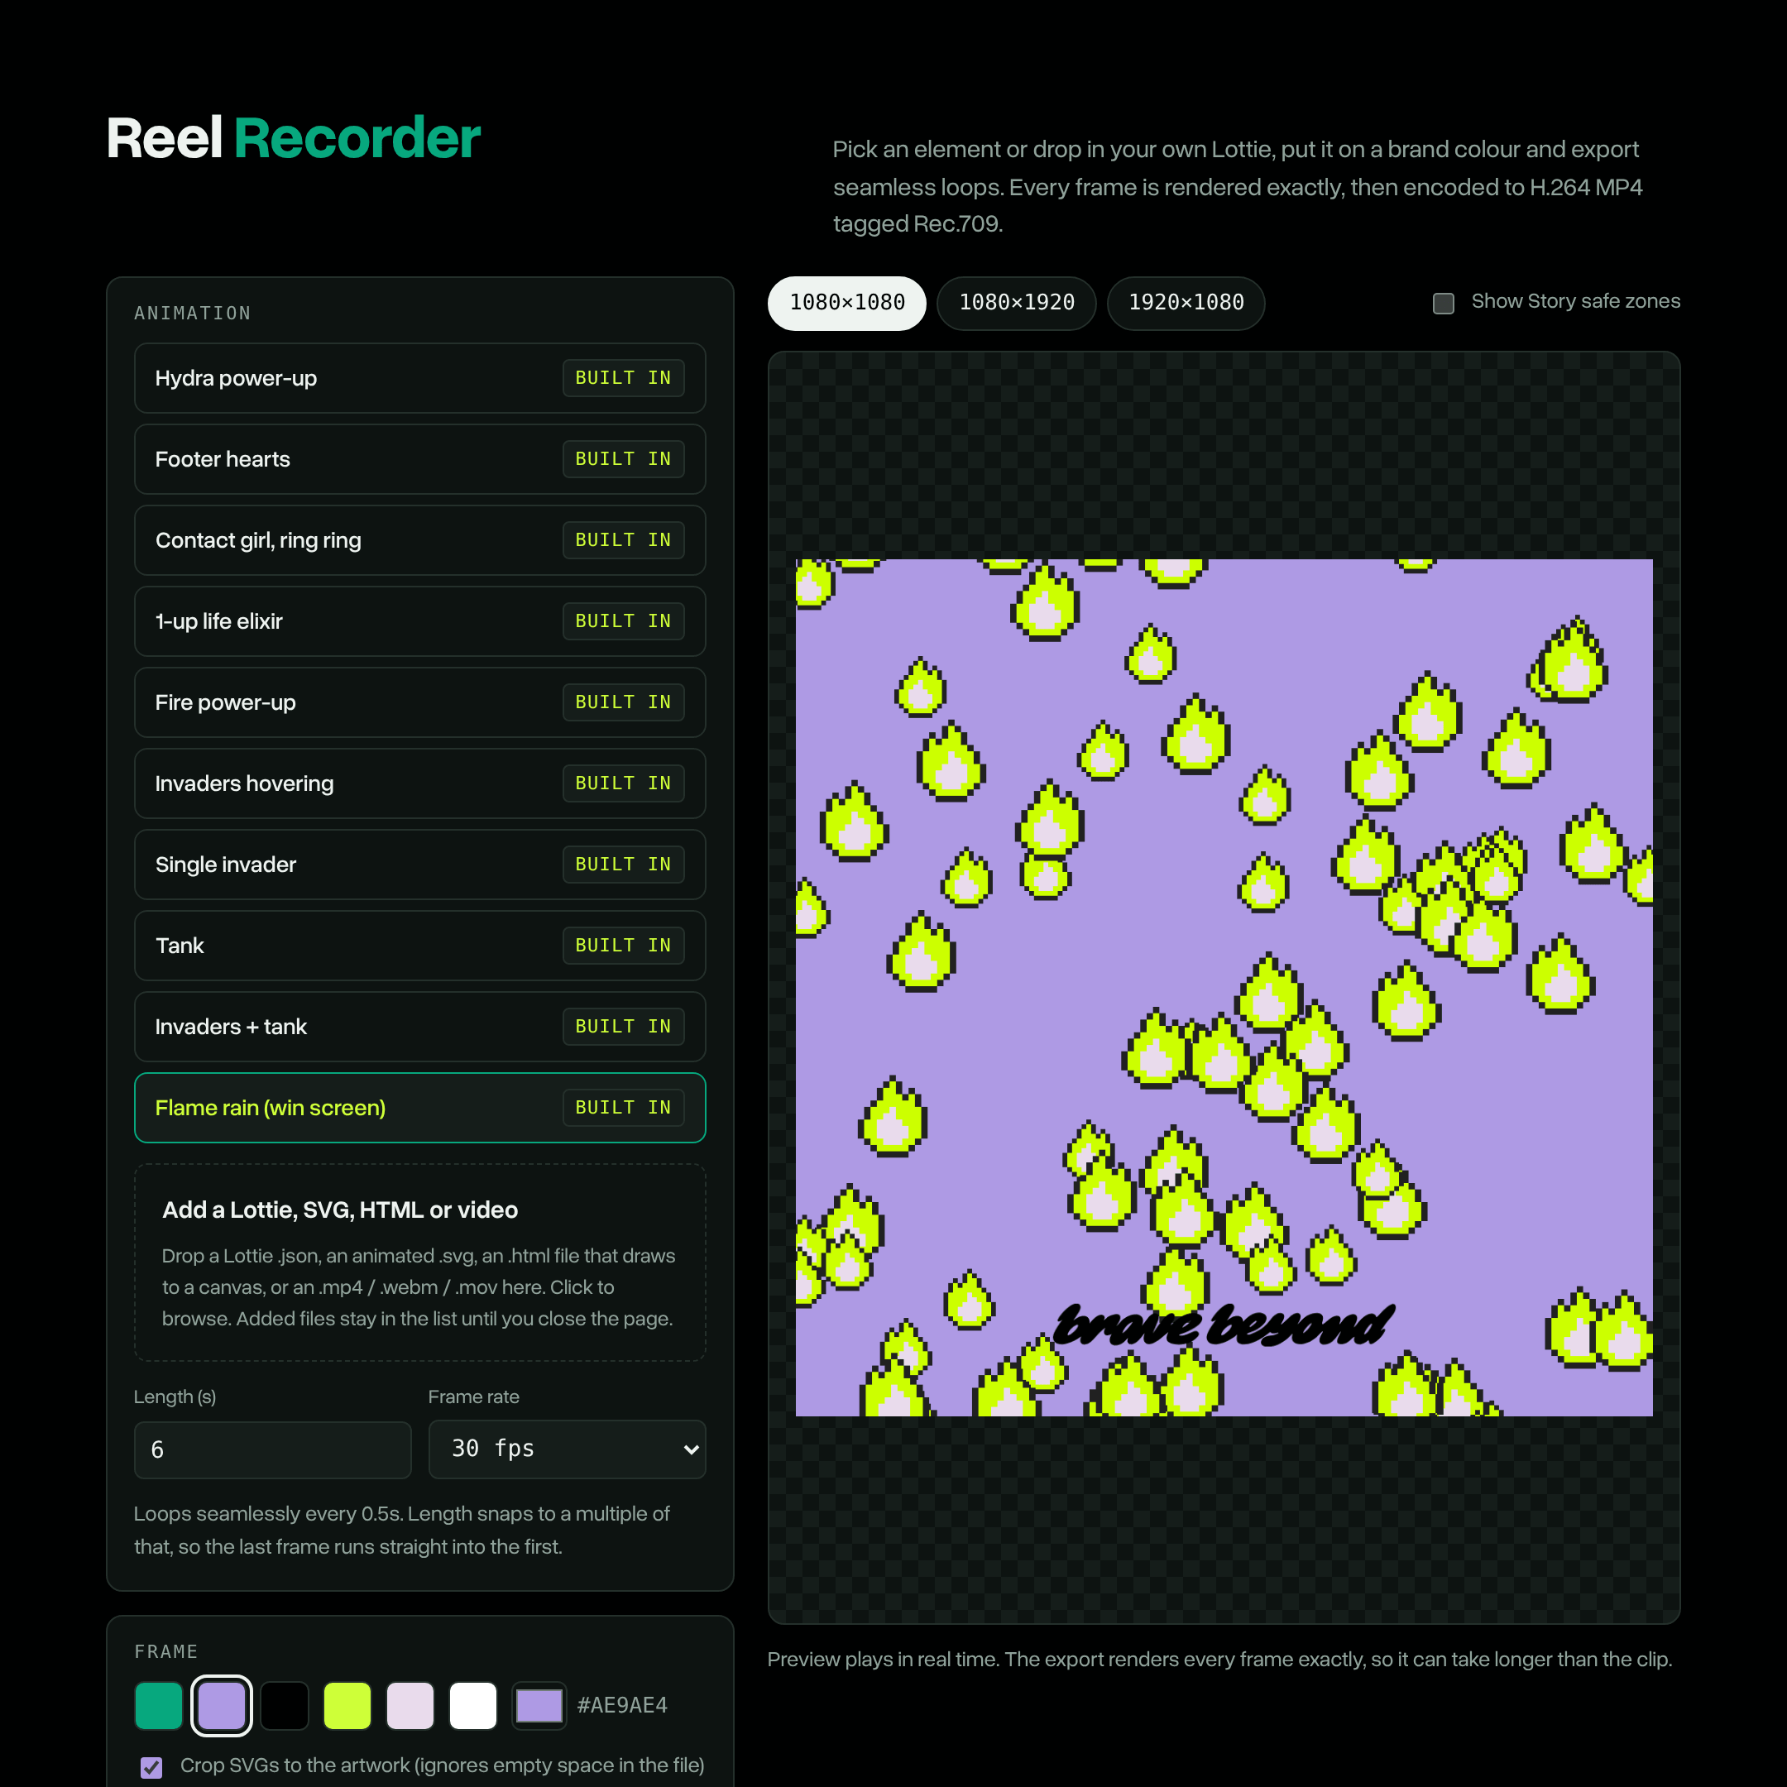Image resolution: width=1787 pixels, height=1787 pixels.
Task: Select the Invaders hovering animation
Action: point(420,783)
